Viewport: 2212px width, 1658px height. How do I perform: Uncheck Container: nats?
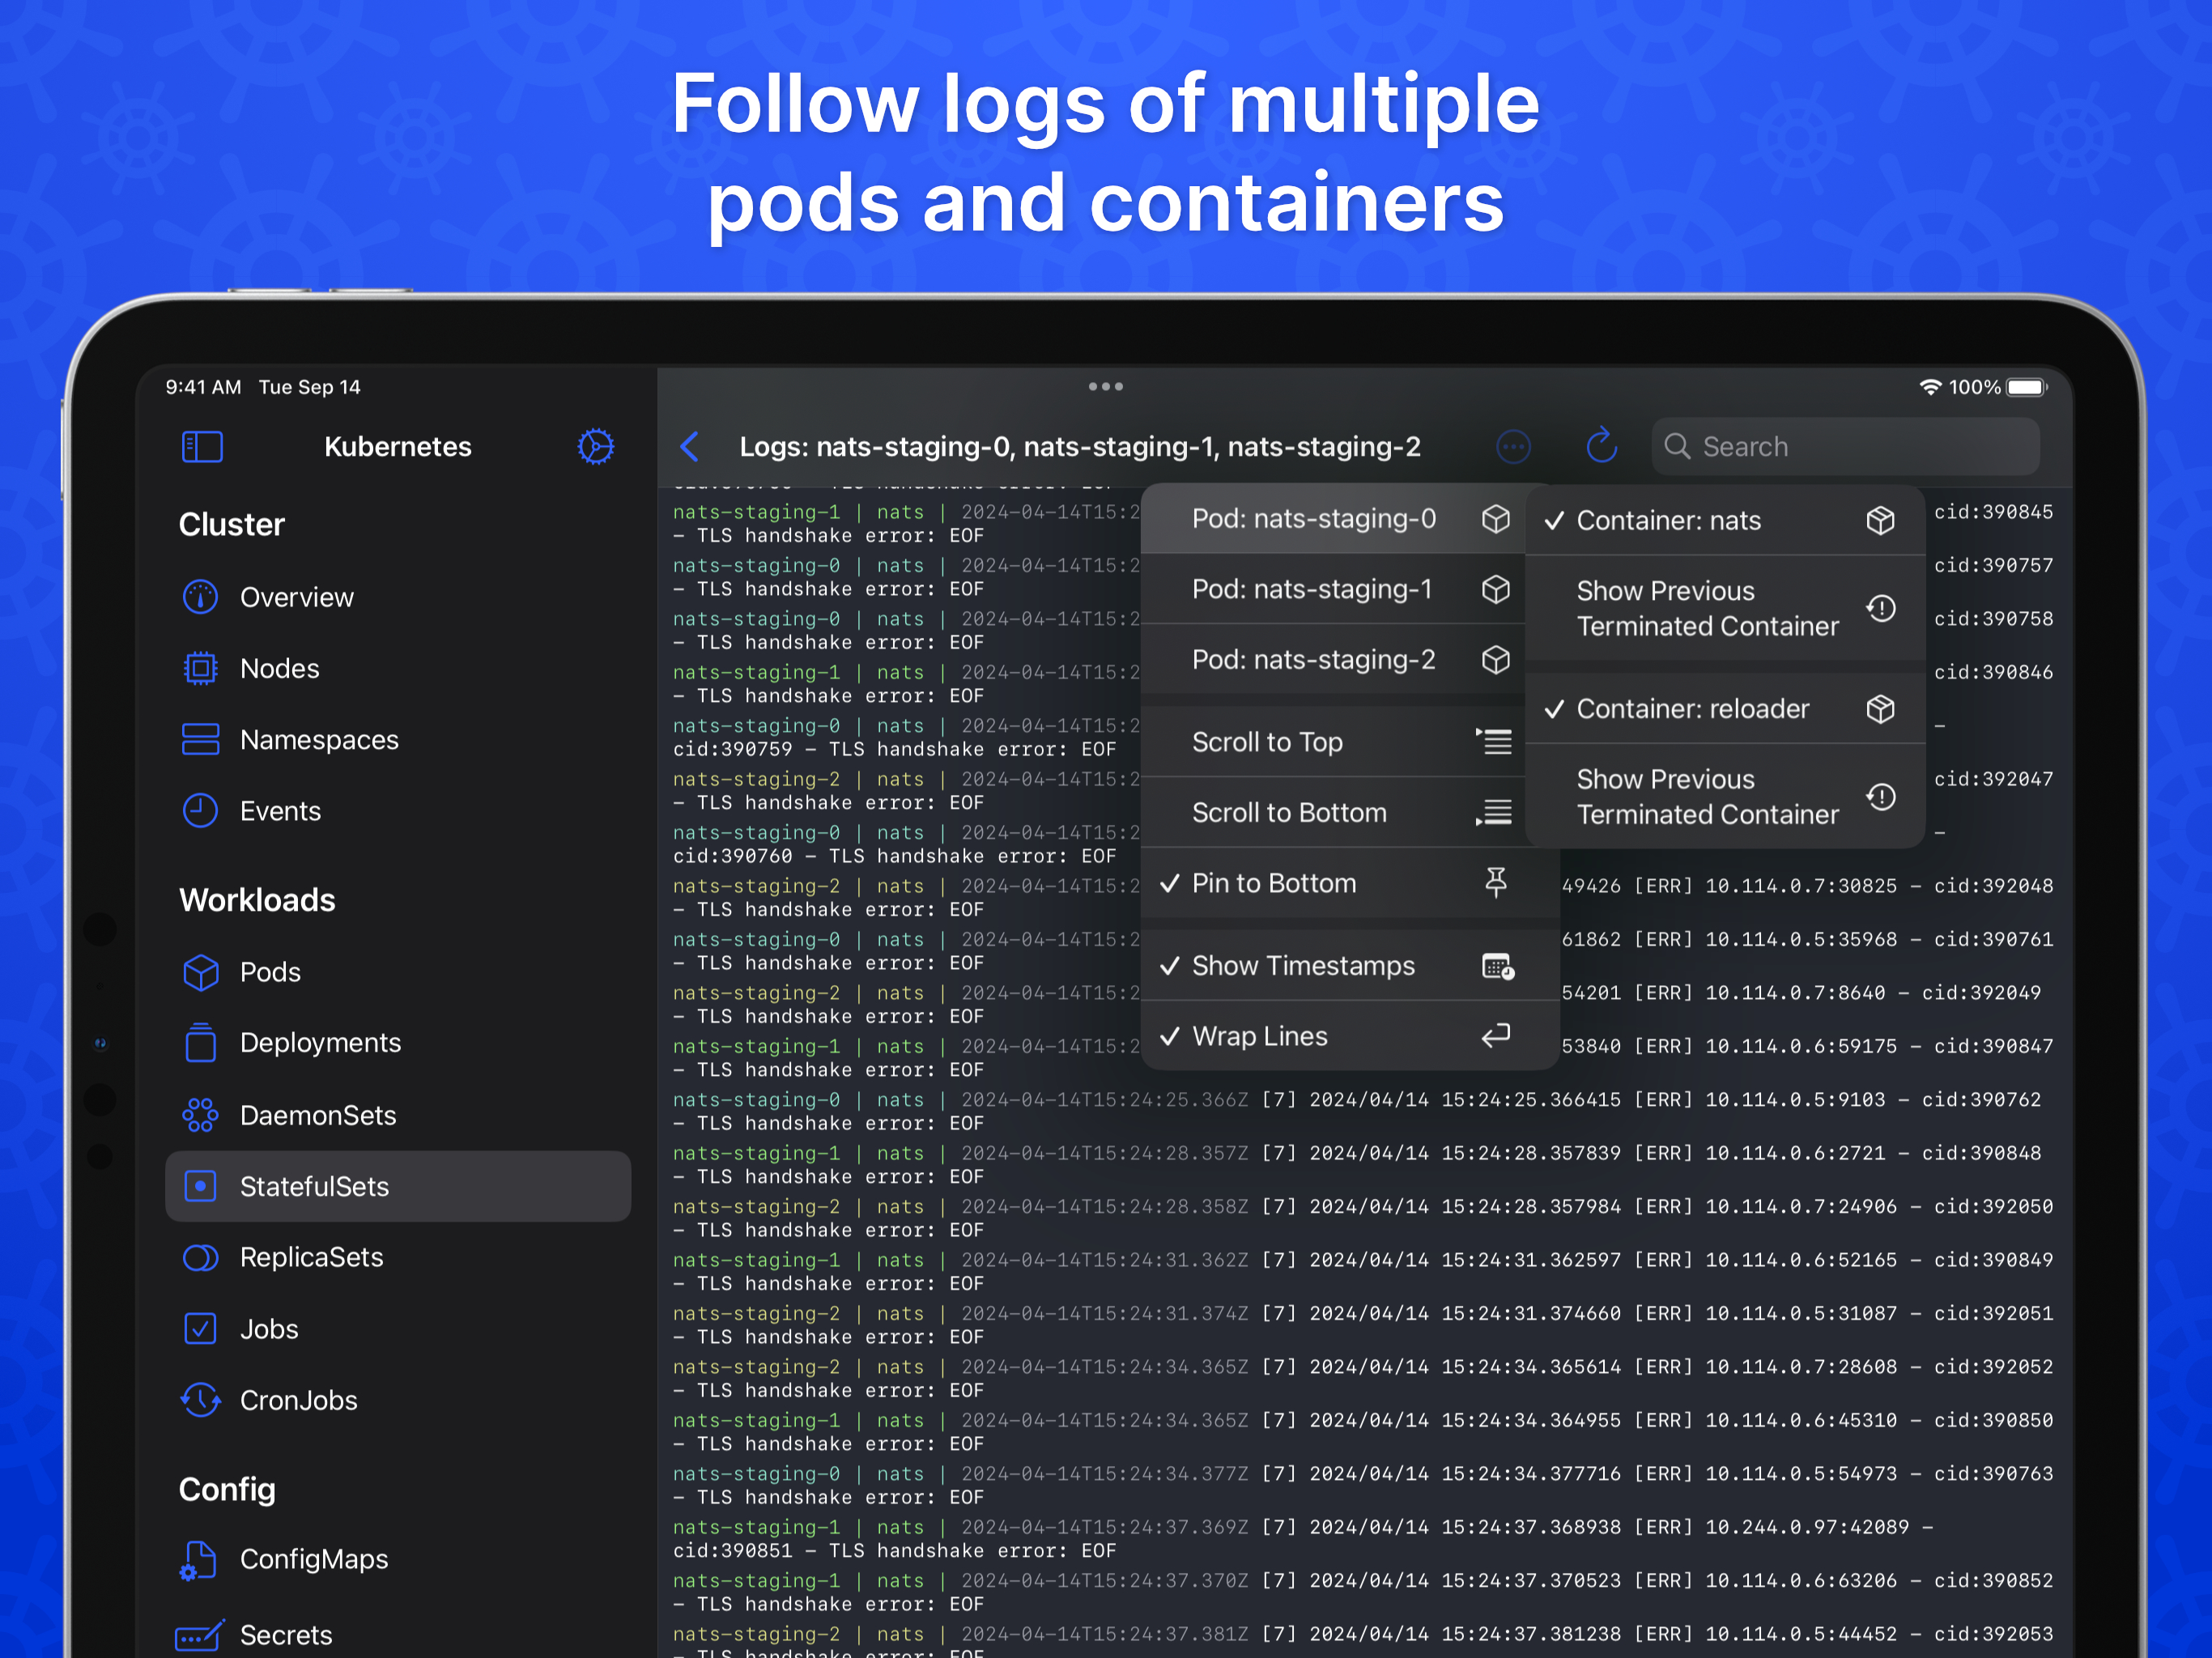pos(1725,520)
